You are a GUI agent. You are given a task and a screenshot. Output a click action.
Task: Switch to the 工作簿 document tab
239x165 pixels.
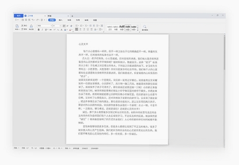point(30,16)
